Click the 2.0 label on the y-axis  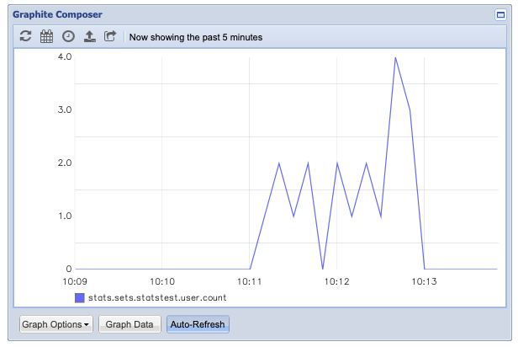click(x=64, y=163)
